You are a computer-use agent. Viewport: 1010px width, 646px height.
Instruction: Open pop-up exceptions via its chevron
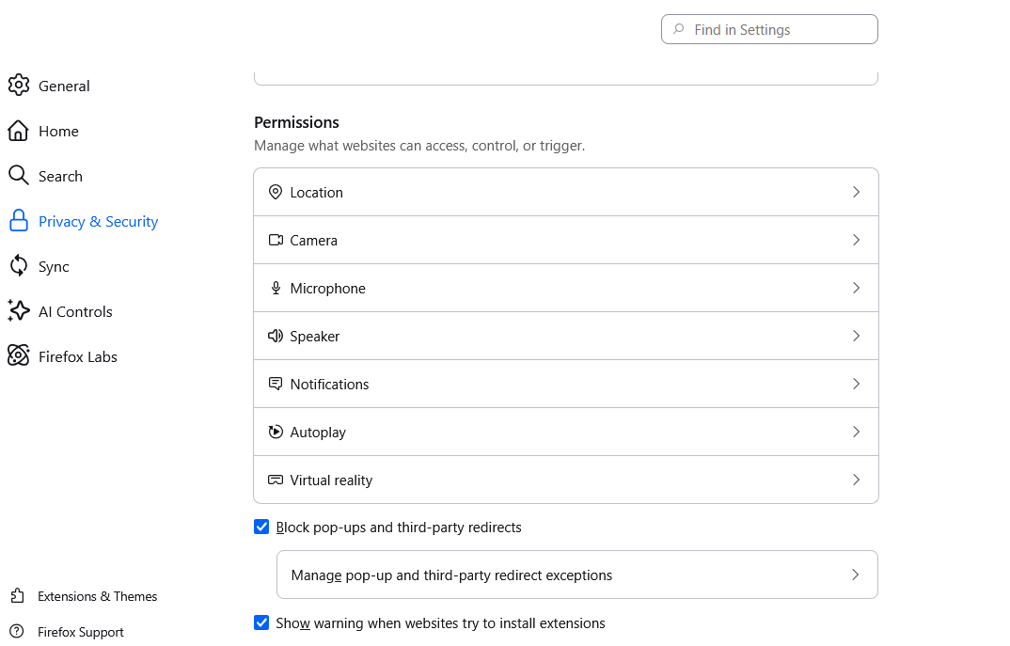click(x=856, y=575)
